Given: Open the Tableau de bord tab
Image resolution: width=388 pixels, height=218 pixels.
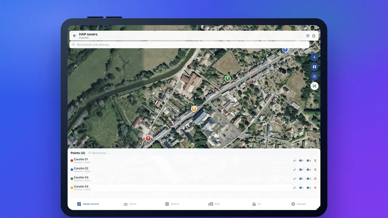Looking at the screenshot, I should tap(88, 204).
